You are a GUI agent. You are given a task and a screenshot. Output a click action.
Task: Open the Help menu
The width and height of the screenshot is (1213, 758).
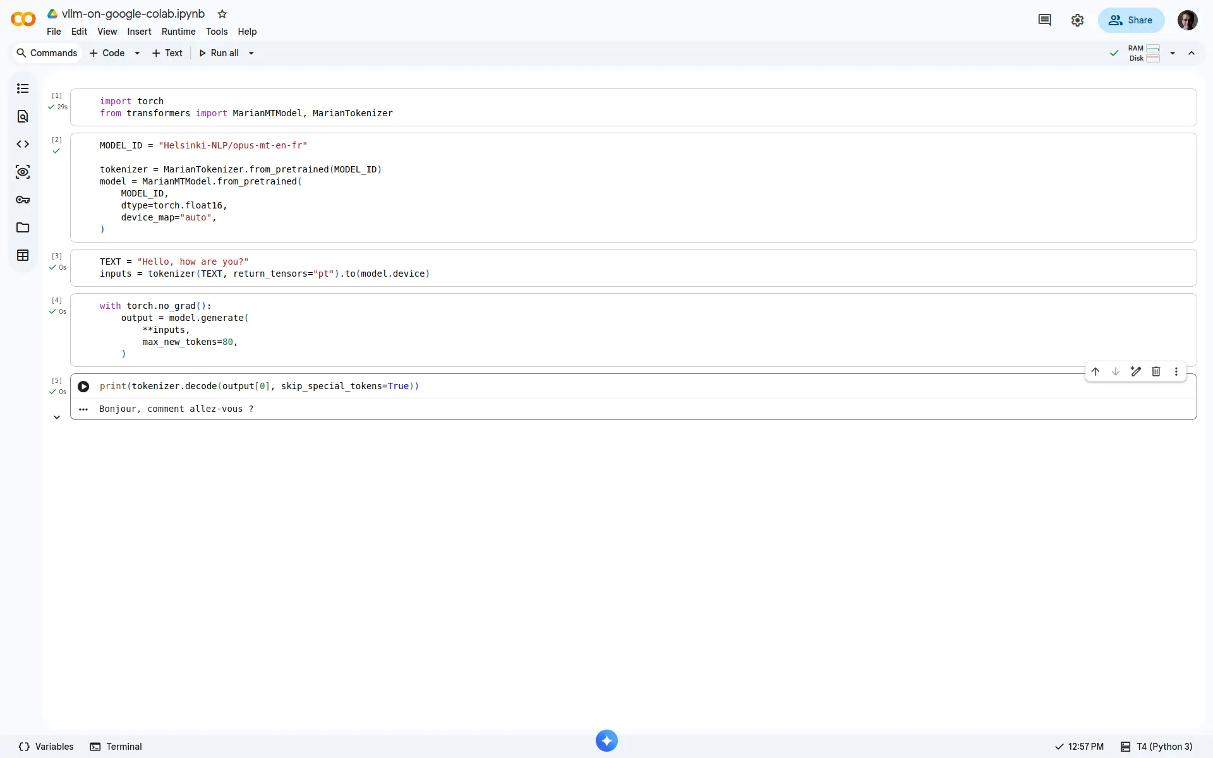click(247, 32)
